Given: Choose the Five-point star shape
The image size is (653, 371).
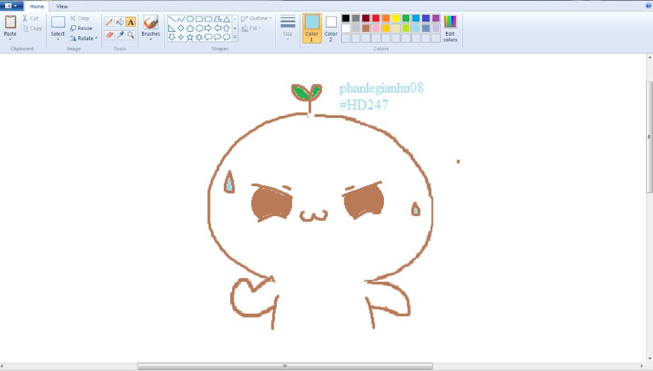Looking at the screenshot, I should pos(190,37).
